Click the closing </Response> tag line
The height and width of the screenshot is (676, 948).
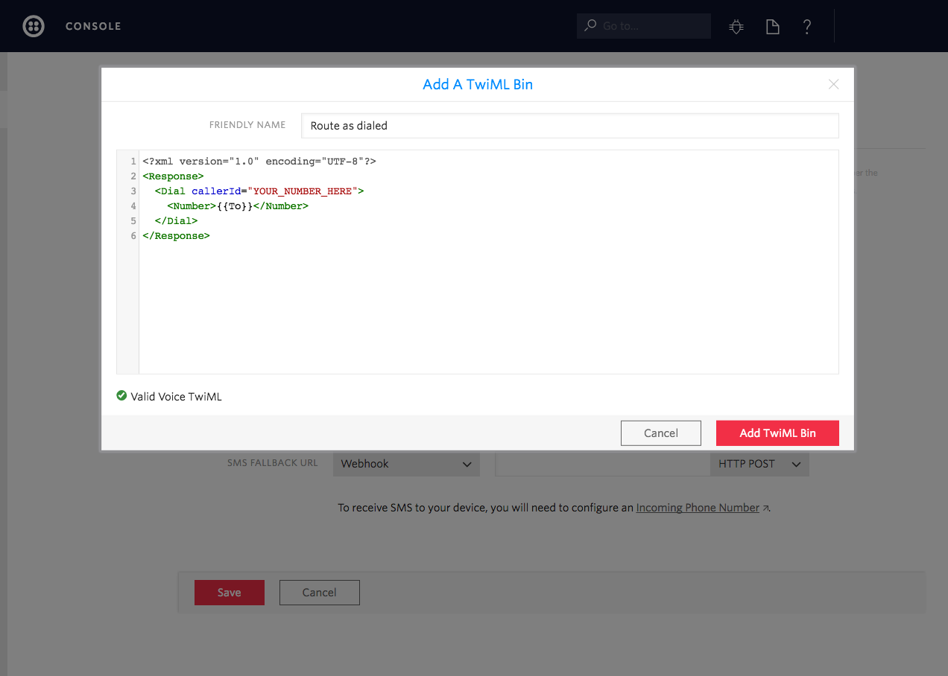pyautogui.click(x=176, y=236)
